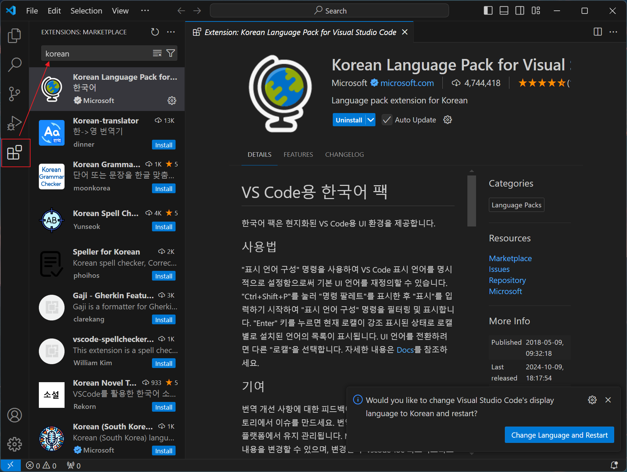Focus the extensions search box with korean
The height and width of the screenshot is (472, 627).
(97, 53)
